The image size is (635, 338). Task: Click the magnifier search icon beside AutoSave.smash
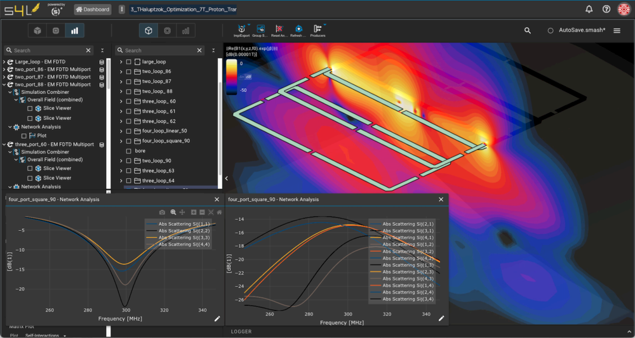(528, 30)
